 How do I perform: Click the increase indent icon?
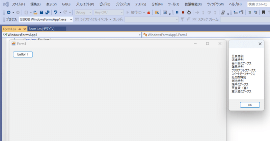coord(255,12)
